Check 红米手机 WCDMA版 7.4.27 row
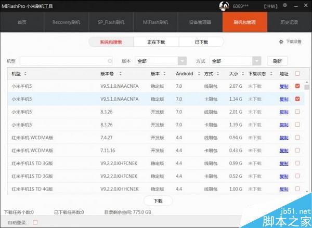This screenshot has height=228, width=312. [297, 137]
